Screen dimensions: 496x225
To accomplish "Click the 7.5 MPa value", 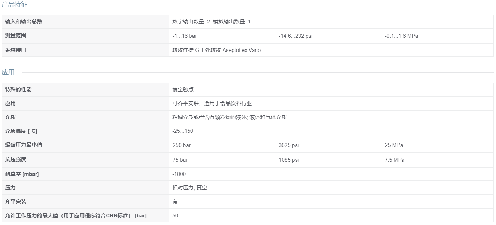I will pos(395,160).
